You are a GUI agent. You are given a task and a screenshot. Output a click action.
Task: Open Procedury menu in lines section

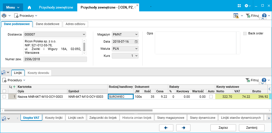click(14, 80)
